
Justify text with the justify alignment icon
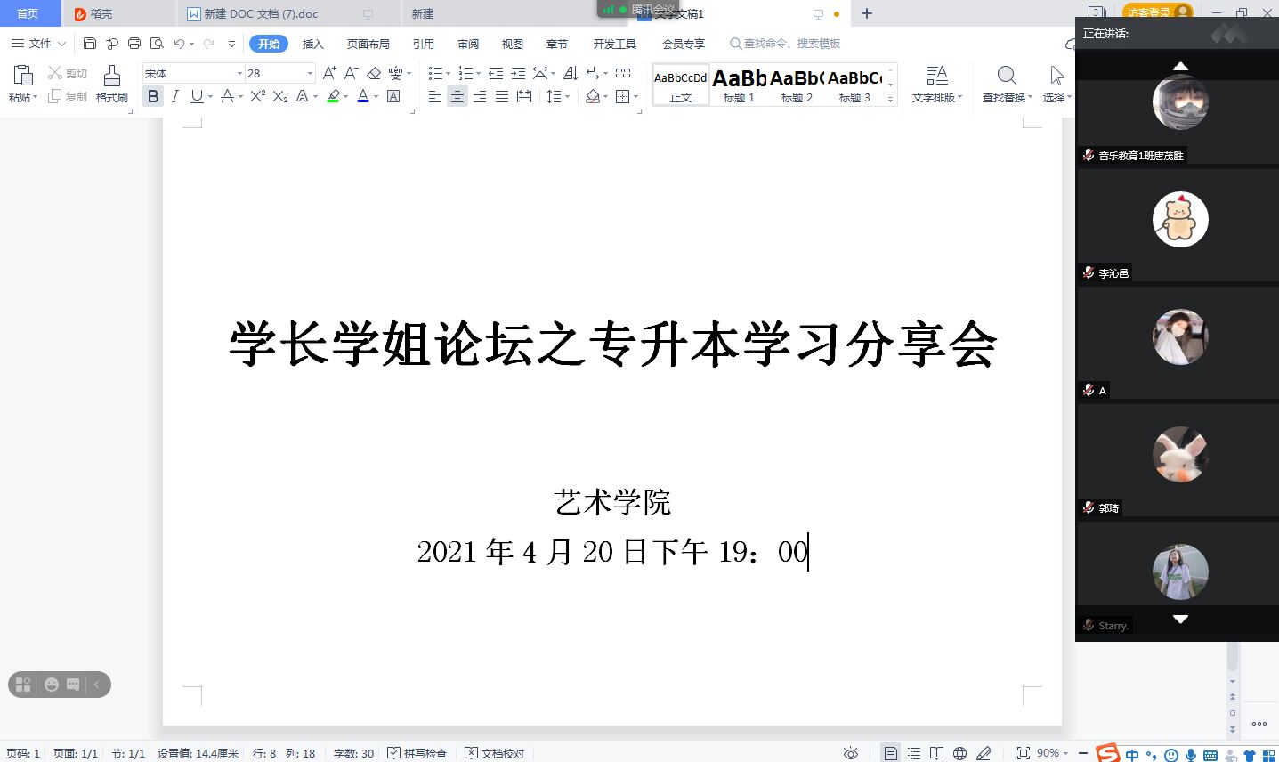coord(502,96)
